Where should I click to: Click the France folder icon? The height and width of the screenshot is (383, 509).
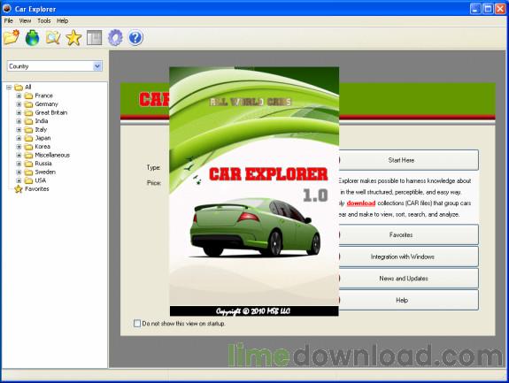point(29,96)
